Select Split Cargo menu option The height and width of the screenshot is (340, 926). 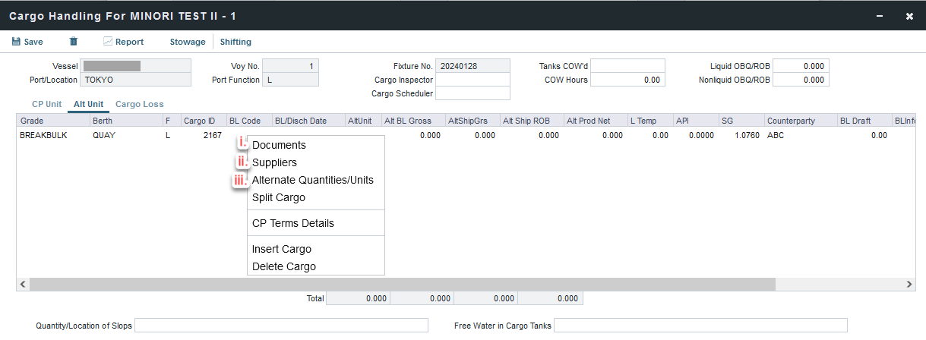278,197
